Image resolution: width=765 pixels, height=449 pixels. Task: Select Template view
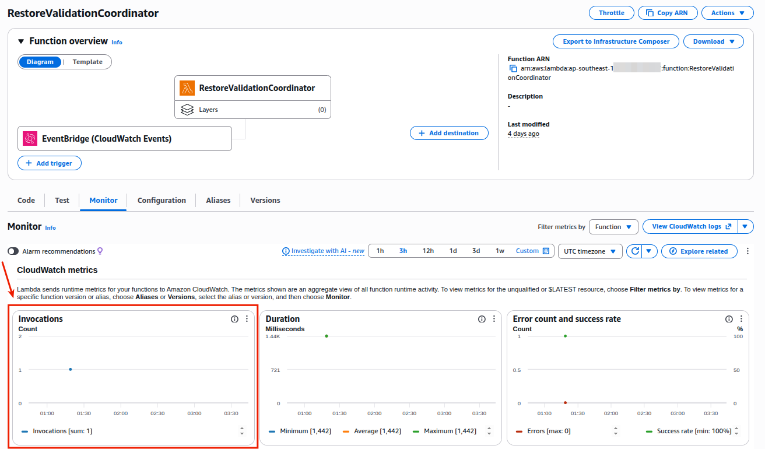coord(87,62)
